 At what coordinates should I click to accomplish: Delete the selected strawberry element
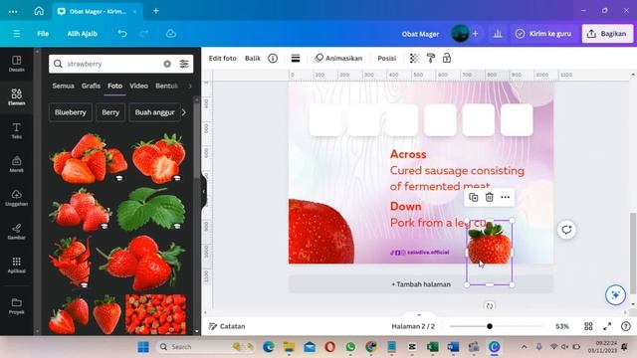pos(489,197)
